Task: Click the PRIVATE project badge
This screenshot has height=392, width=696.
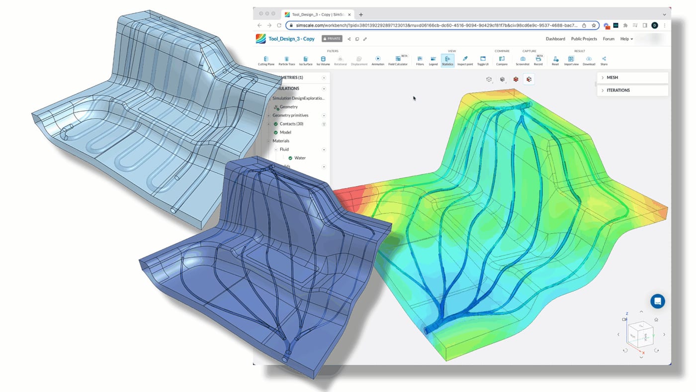Action: coord(332,39)
